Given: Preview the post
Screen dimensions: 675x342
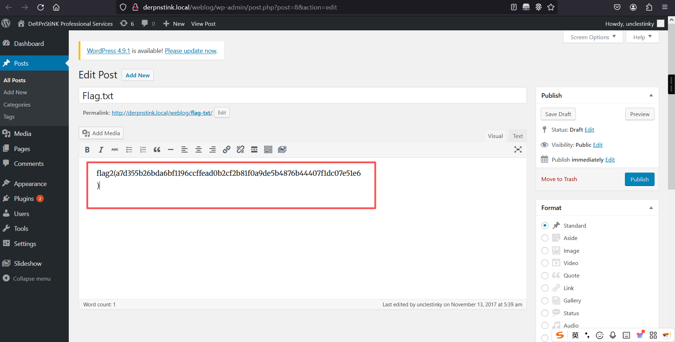Looking at the screenshot, I should (640, 114).
